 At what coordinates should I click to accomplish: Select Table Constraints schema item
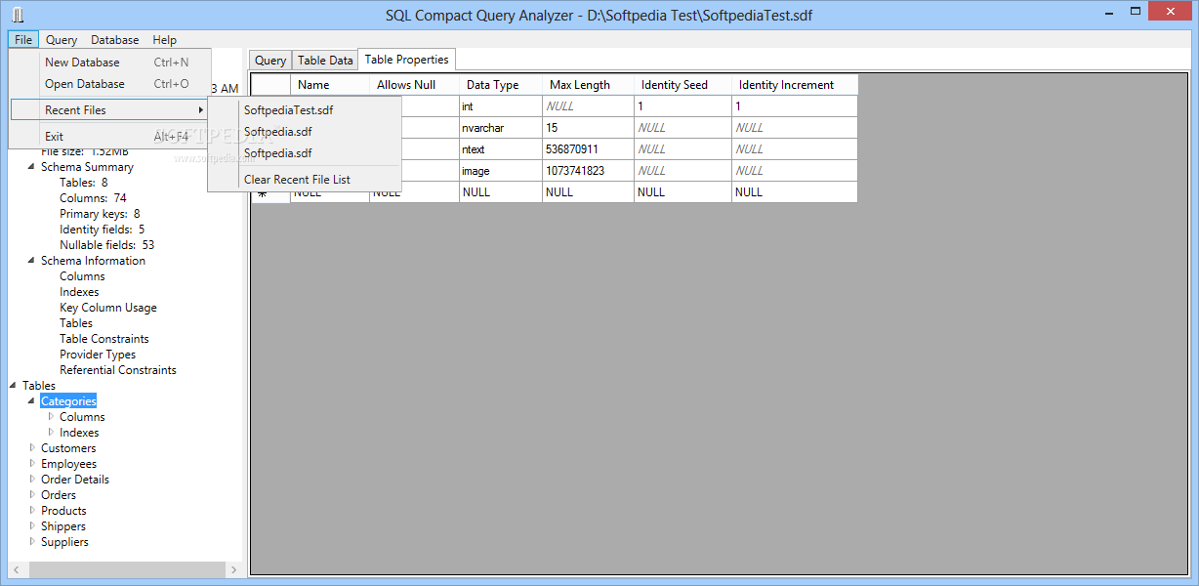(x=104, y=339)
